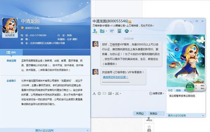
Task: Select the 资料 tab in profile window
Action: (x=11, y=52)
